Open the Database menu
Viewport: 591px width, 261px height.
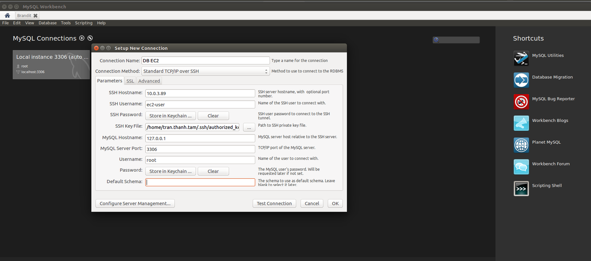48,23
